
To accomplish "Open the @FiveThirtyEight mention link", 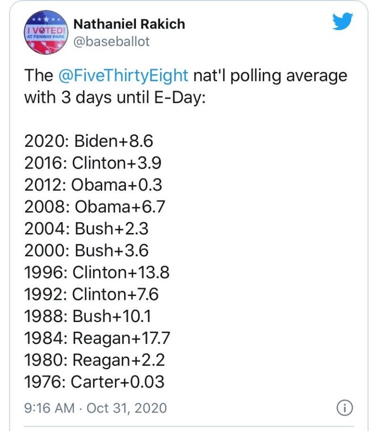I will pyautogui.click(x=123, y=76).
